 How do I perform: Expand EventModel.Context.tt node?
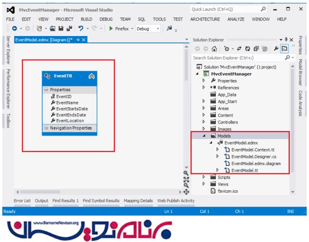tap(218, 149)
